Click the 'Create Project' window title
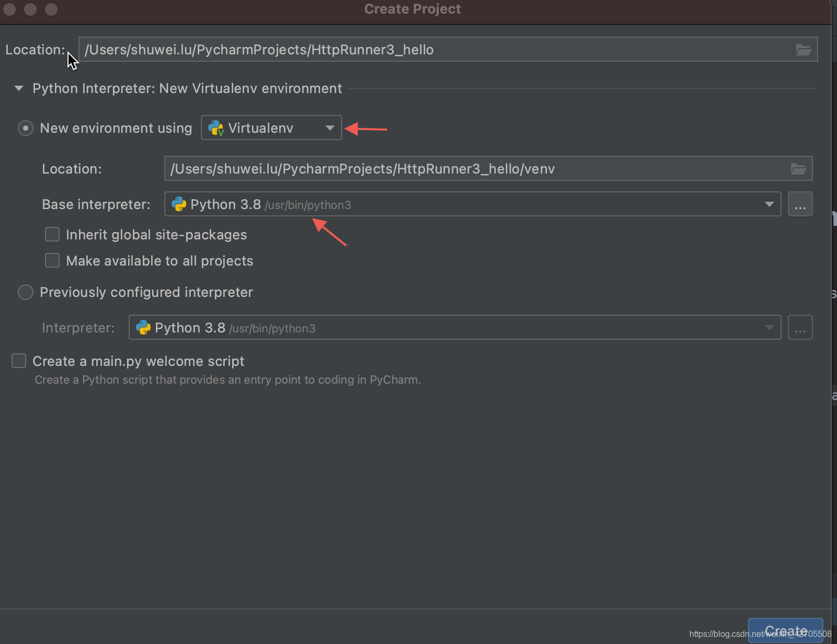Screen dimensions: 837x644 [413, 9]
